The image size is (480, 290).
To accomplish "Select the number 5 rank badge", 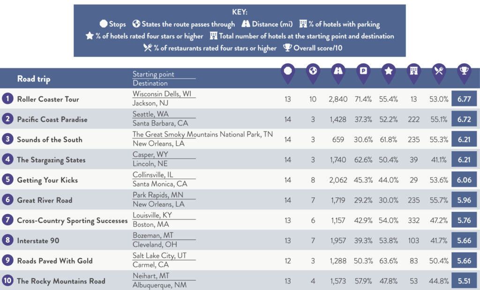I will pyautogui.click(x=7, y=180).
